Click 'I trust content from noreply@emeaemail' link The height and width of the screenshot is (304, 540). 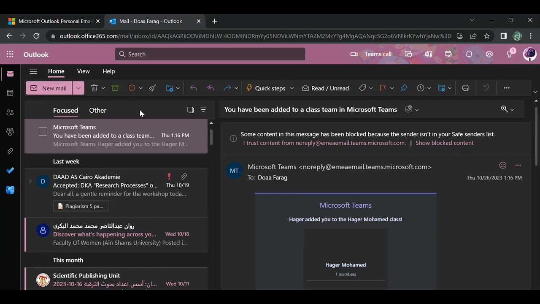click(324, 143)
